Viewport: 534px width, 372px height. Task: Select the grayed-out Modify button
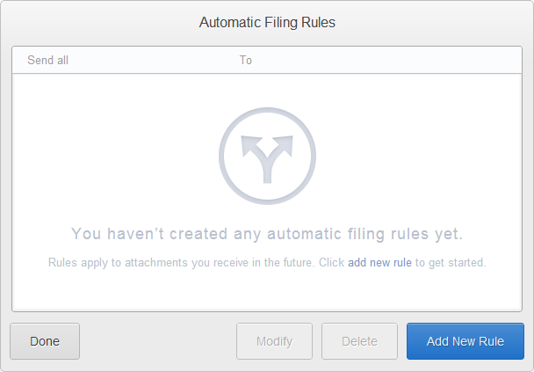(275, 341)
